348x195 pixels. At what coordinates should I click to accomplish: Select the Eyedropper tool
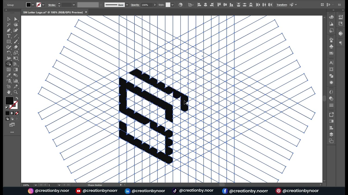[x=9, y=75]
